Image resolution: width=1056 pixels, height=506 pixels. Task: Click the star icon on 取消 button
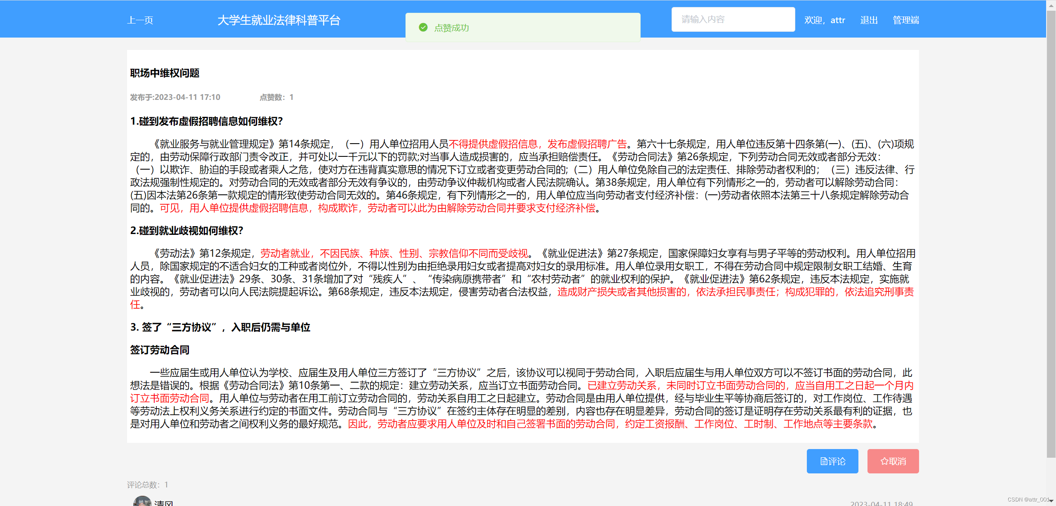[884, 461]
